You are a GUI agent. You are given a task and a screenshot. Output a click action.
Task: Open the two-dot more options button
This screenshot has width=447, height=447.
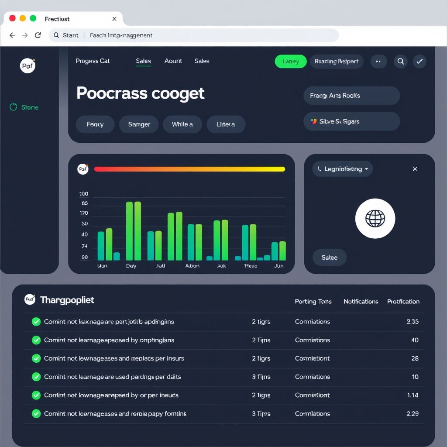378,61
